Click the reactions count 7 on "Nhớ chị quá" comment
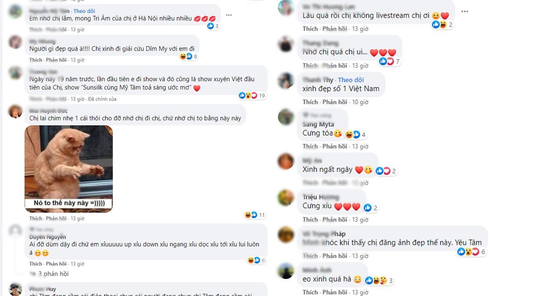The width and height of the screenshot is (546, 296). (x=390, y=61)
